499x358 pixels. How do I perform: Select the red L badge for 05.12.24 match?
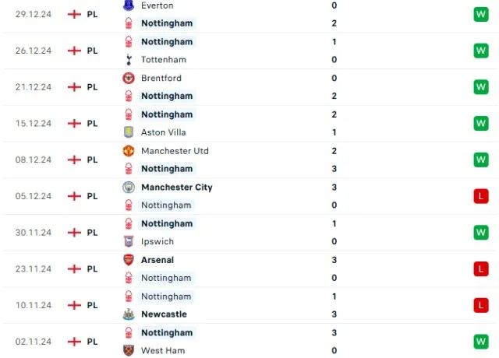click(x=480, y=196)
